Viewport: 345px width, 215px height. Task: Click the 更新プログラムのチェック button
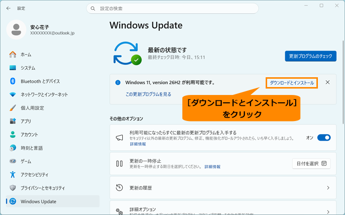click(x=310, y=56)
